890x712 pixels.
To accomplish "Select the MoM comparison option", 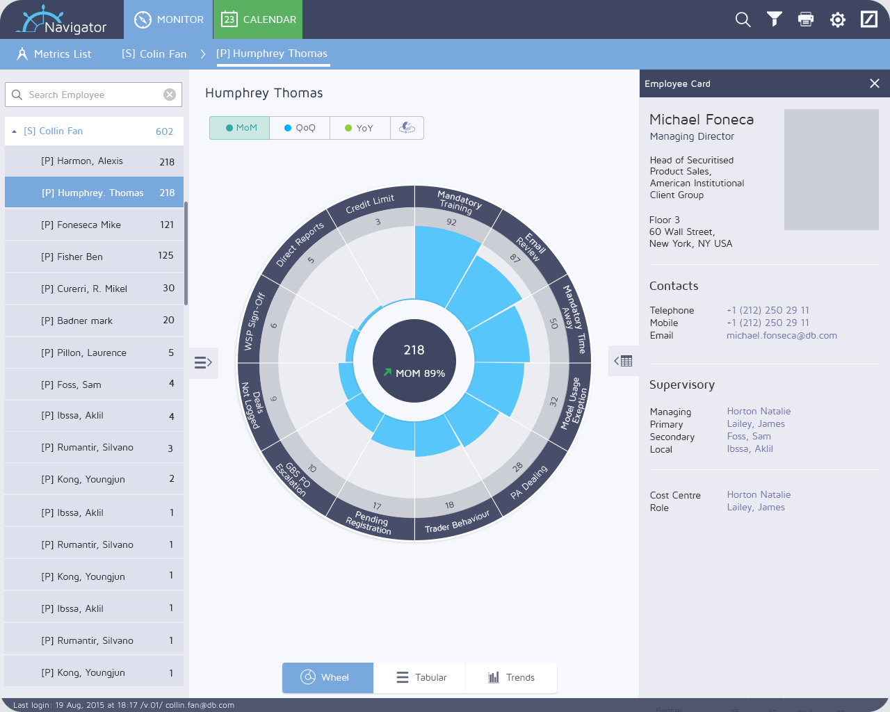I will [240, 128].
